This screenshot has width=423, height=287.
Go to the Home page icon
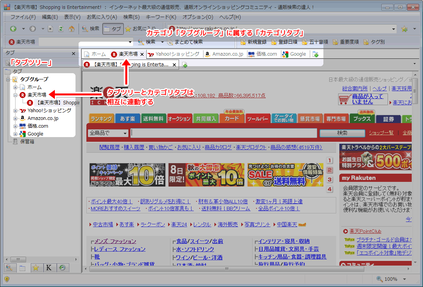tap(72, 28)
